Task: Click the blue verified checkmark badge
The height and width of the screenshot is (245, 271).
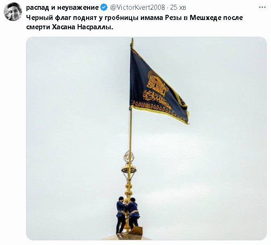Action: pos(104,7)
